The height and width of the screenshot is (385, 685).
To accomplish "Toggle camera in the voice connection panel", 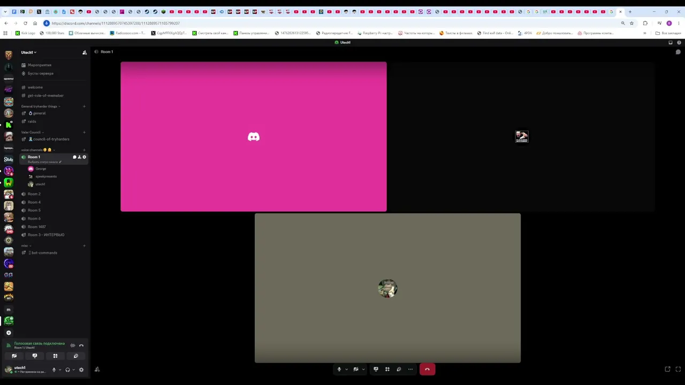I will click(14, 356).
